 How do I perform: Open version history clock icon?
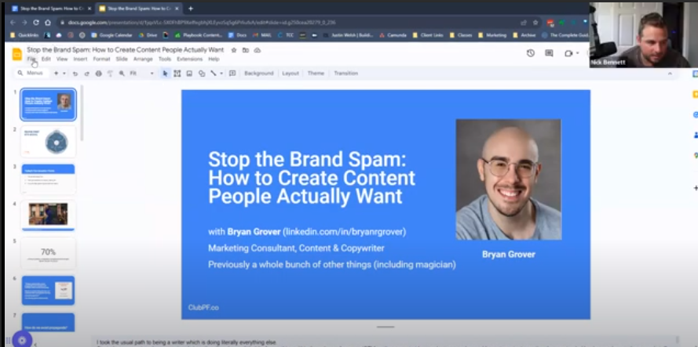530,53
